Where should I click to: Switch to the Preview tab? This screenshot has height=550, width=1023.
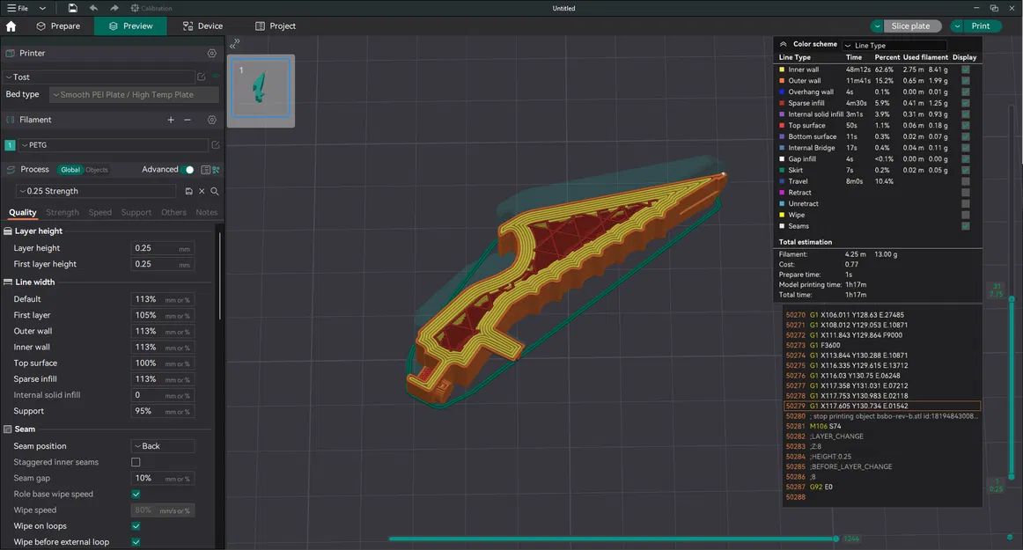point(130,26)
